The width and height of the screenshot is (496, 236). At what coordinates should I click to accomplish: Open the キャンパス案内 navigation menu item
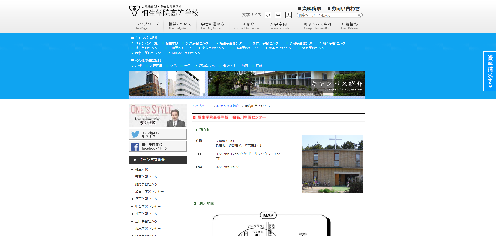(x=317, y=26)
